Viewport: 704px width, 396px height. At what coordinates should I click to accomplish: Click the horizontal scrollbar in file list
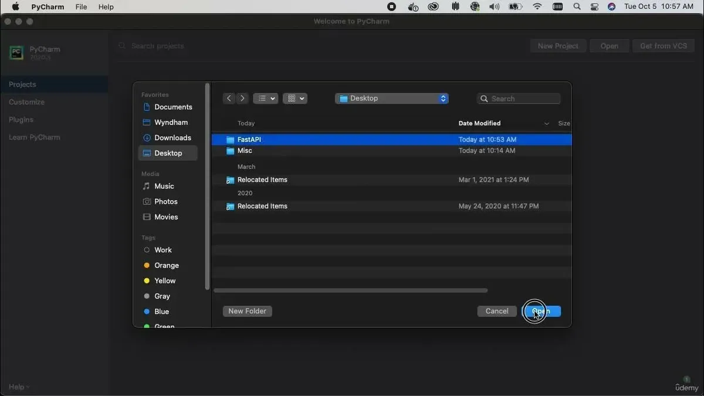coord(350,290)
